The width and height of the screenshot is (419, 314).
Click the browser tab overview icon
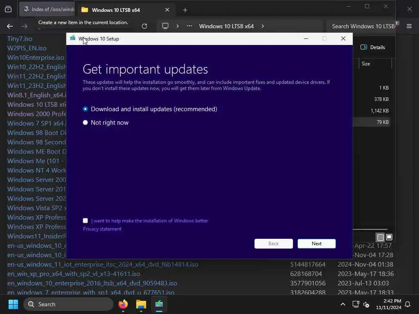click(x=8, y=9)
